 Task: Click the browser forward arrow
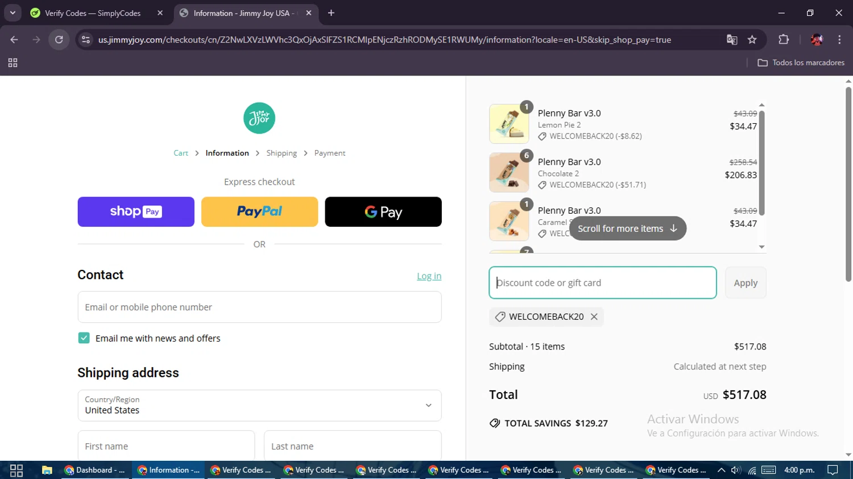[36, 40]
